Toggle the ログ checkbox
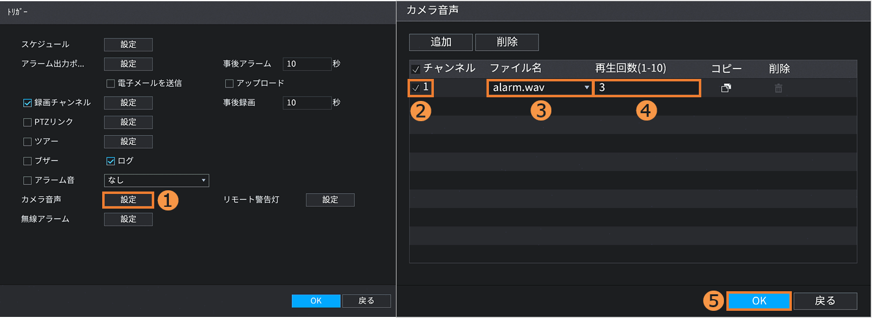This screenshot has width=872, height=331. (x=111, y=162)
